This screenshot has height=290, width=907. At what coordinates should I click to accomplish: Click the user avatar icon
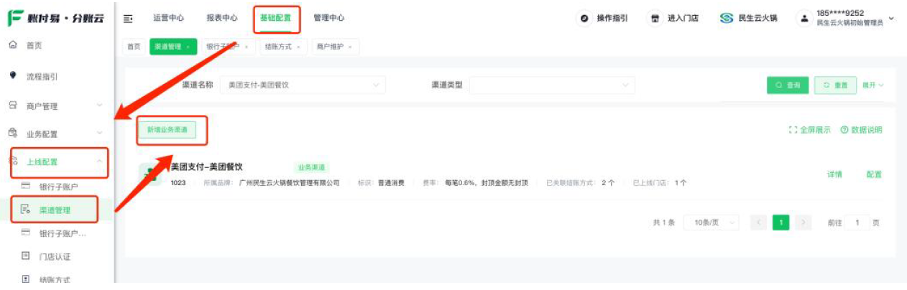(x=804, y=19)
